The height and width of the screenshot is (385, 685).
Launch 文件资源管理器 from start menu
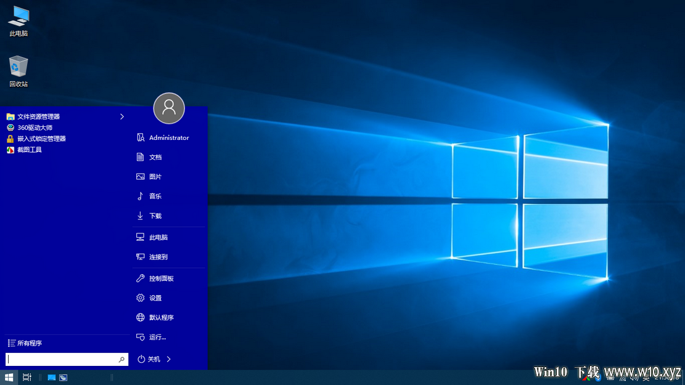[34, 116]
